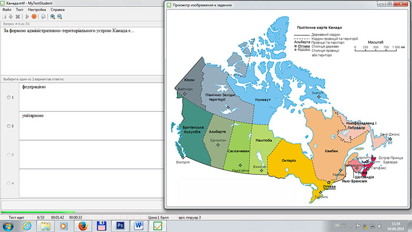Open Photoshop from the taskbar
Image resolution: width=412 pixels, height=232 pixels.
[120, 226]
